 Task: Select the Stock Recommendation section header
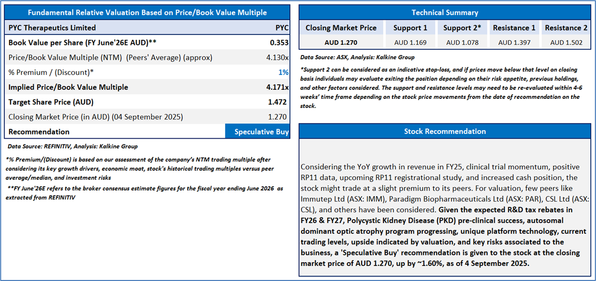tap(445, 131)
